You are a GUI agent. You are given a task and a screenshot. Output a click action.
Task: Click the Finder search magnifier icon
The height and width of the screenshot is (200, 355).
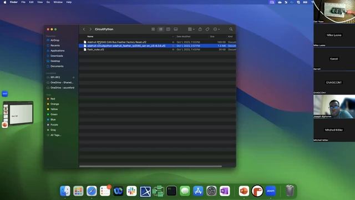tap(231, 29)
